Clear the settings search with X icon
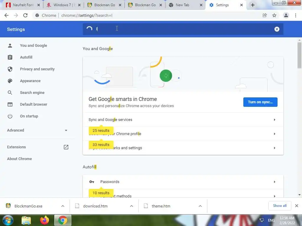 tap(277, 29)
